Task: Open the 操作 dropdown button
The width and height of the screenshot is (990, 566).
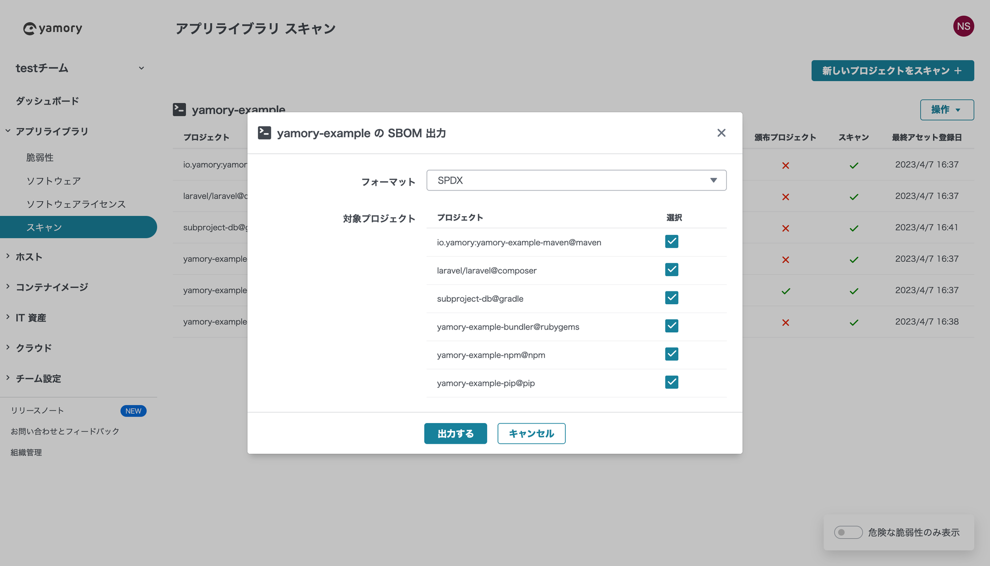Action: (946, 110)
